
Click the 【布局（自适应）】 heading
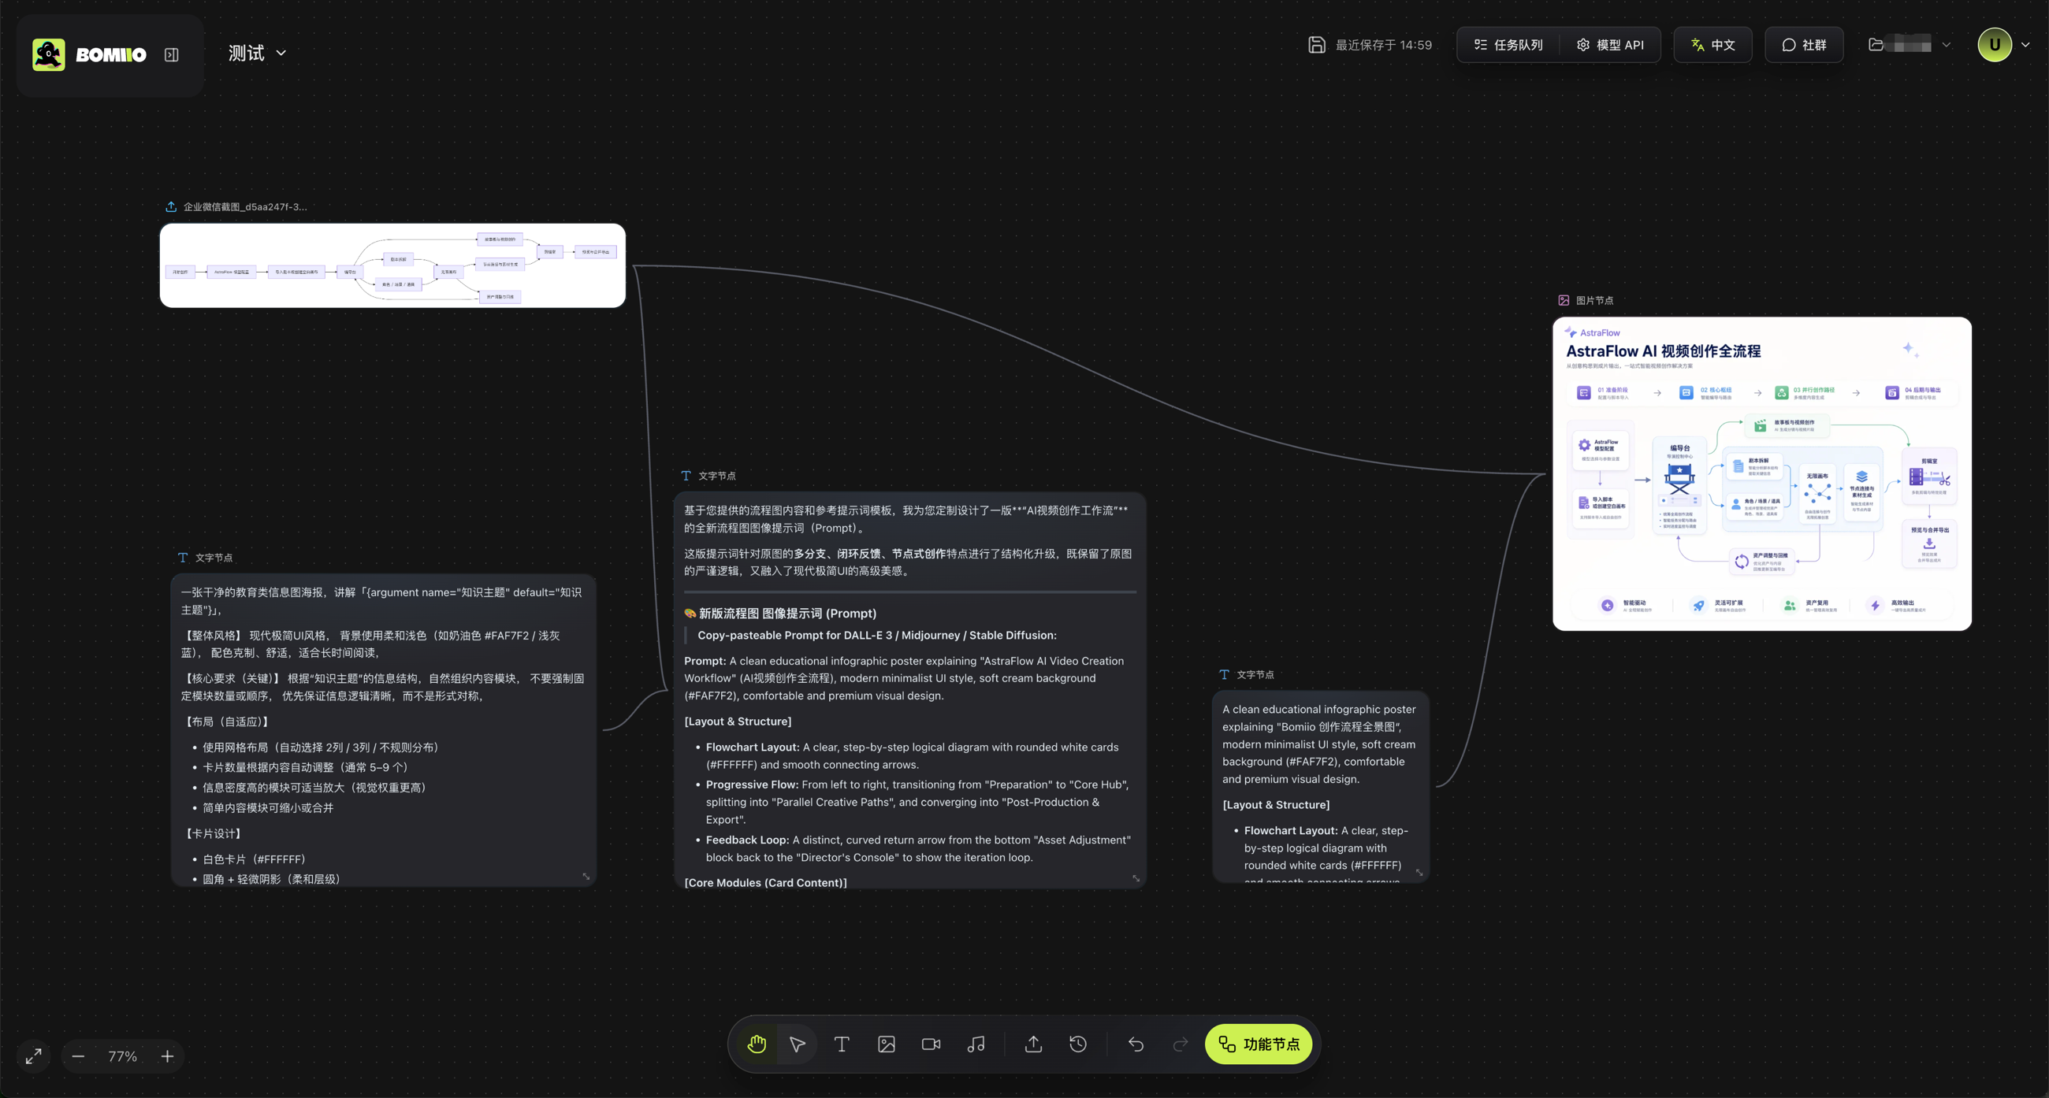[228, 721]
